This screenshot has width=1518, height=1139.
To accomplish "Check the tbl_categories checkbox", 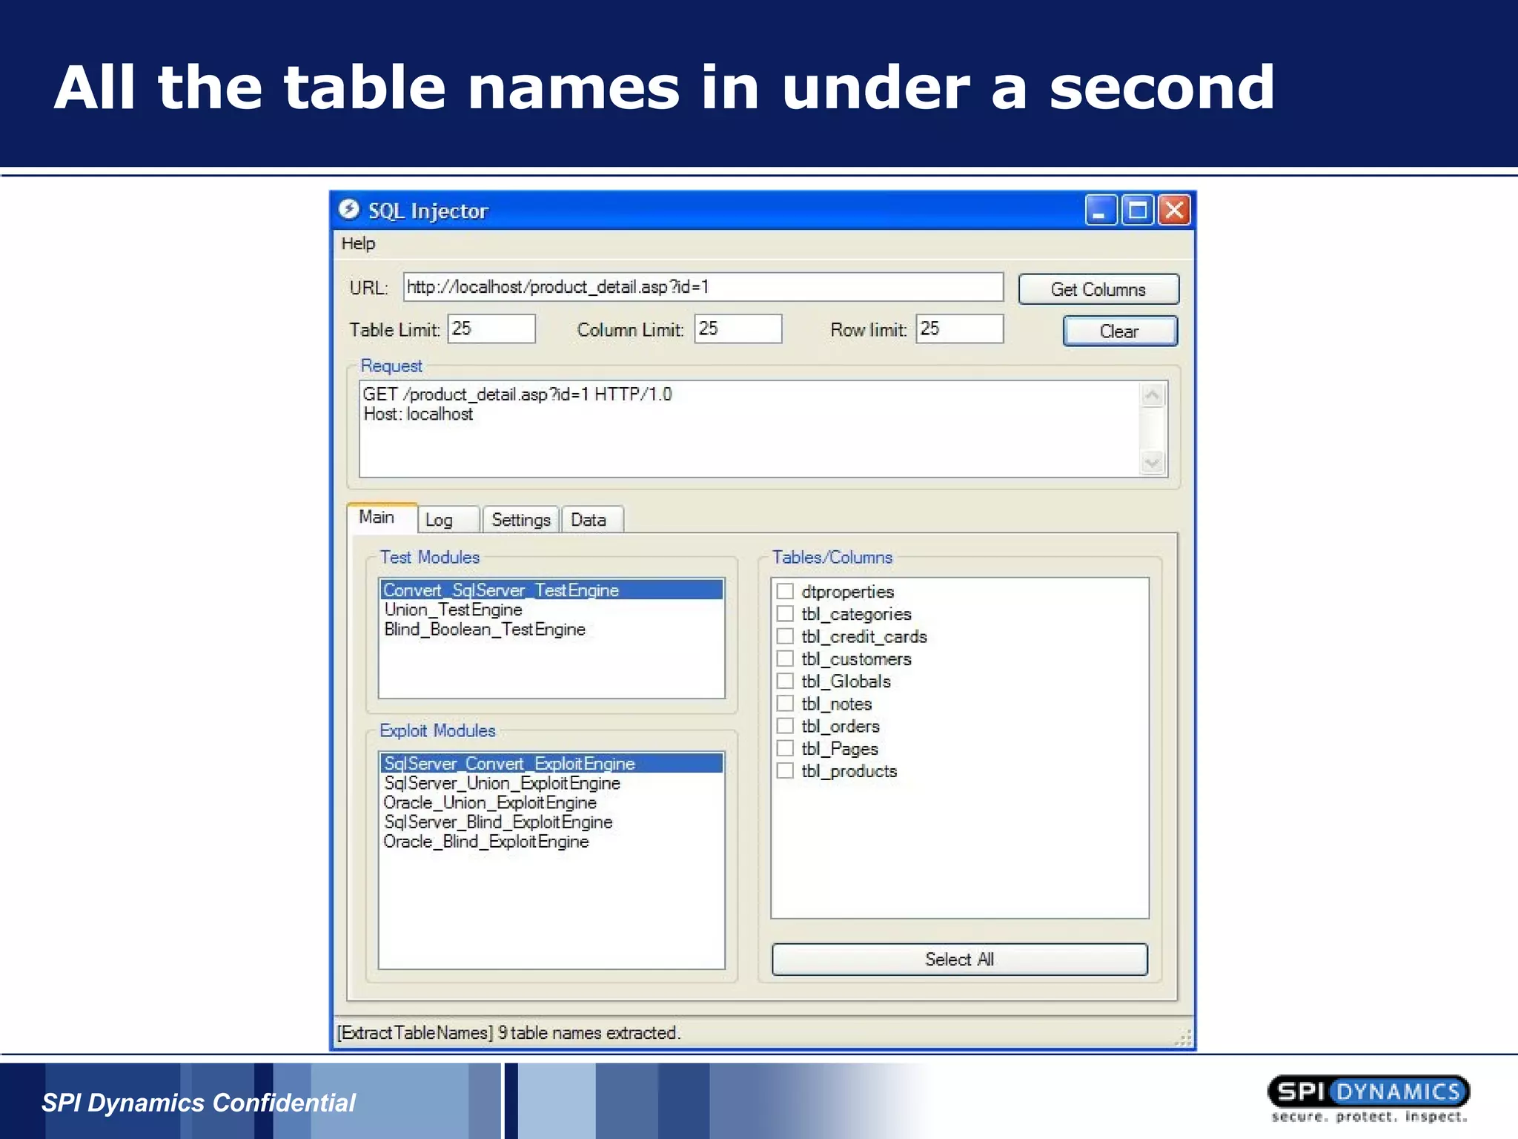I will [785, 613].
